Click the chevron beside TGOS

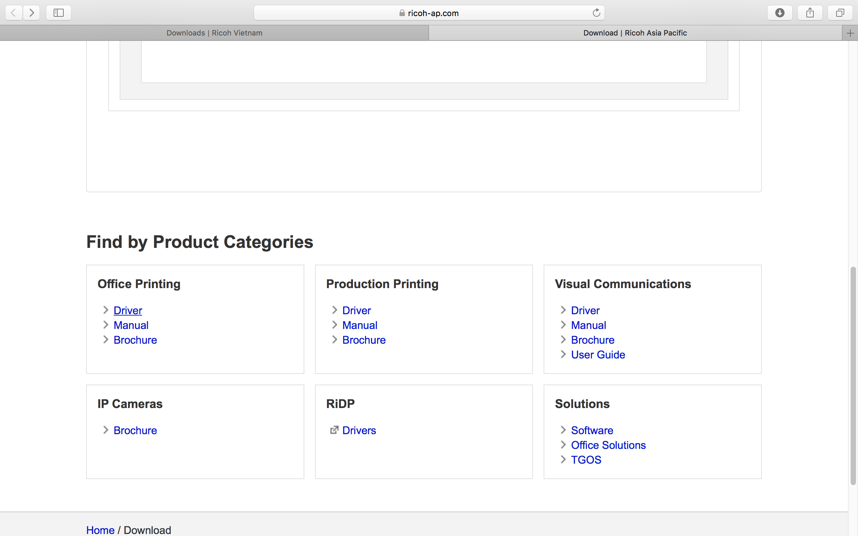point(563,459)
